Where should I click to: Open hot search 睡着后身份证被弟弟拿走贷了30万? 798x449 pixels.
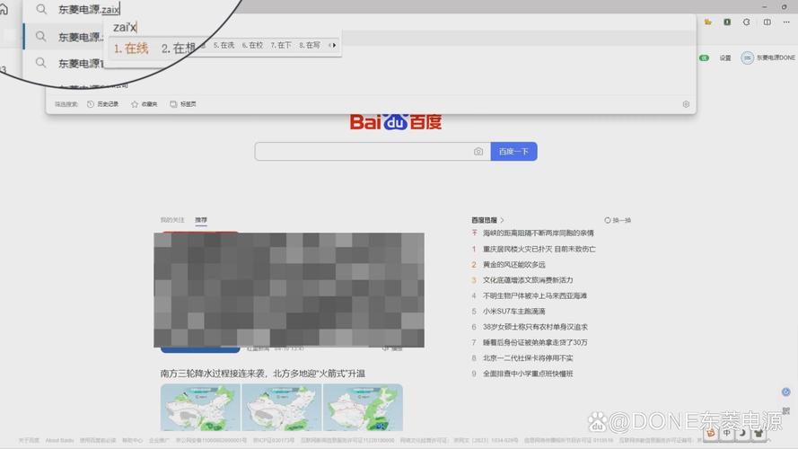535,343
